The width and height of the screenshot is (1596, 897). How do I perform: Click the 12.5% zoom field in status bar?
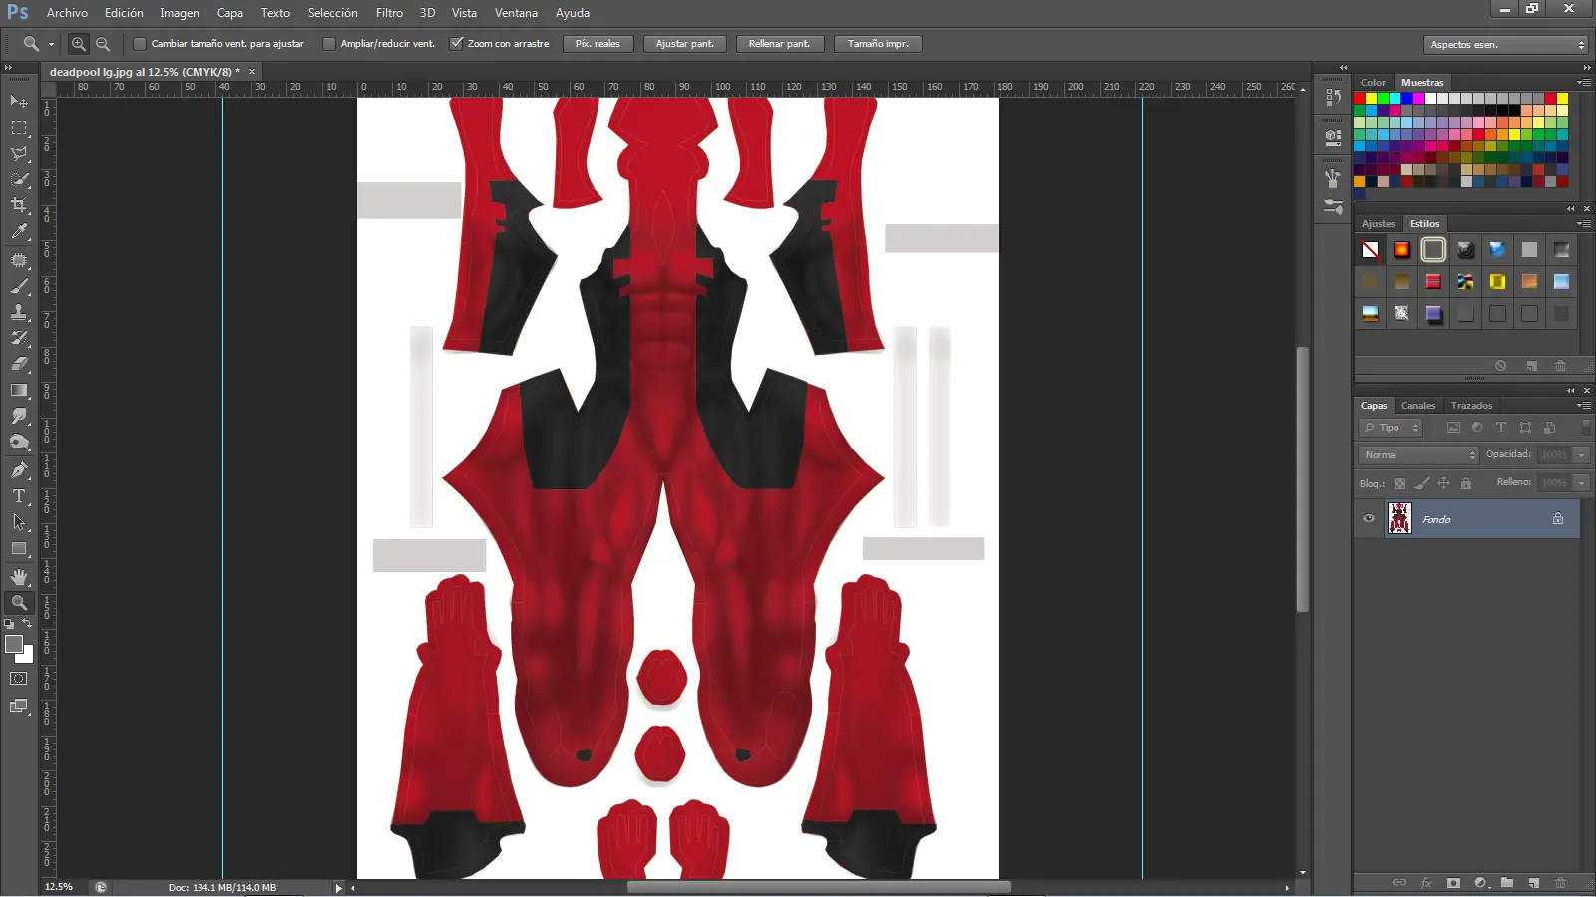(60, 887)
